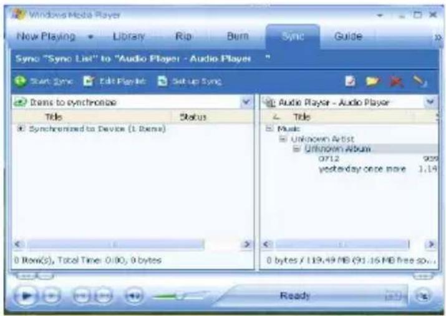Collapse the Unknown Album node
This screenshot has width=446, height=316.
(296, 149)
